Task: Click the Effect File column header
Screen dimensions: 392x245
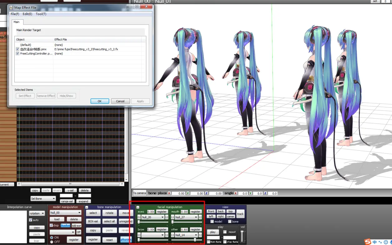Action: pyautogui.click(x=97, y=40)
